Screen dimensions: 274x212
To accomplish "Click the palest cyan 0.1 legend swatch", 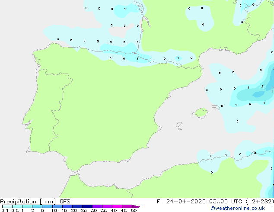I will 7,206.
